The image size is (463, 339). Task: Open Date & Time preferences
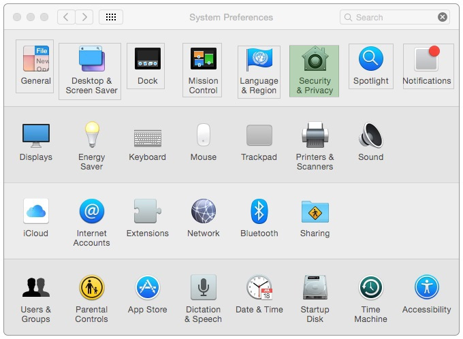pyautogui.click(x=259, y=294)
